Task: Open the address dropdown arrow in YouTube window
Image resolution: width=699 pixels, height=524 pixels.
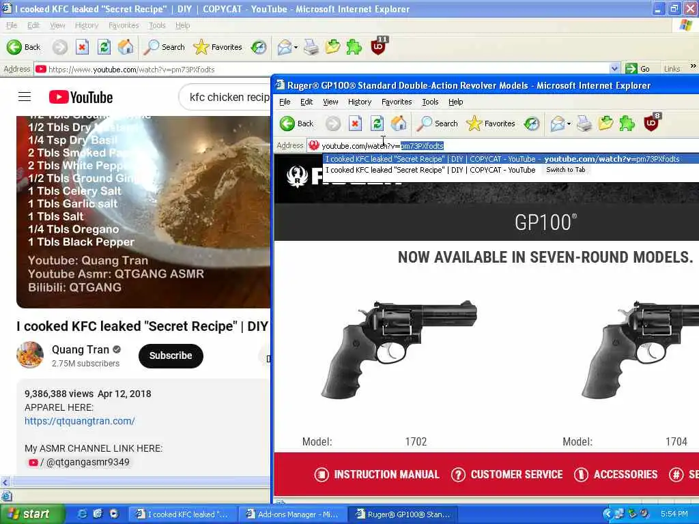Action: (x=614, y=69)
